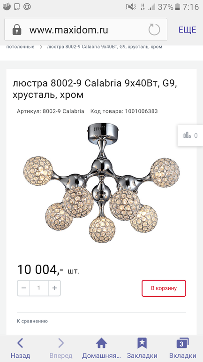Image resolution: width=203 pixels, height=362 pixels.
Task: Tap the breadcrumb chevron separator
Action: click(x=41, y=47)
